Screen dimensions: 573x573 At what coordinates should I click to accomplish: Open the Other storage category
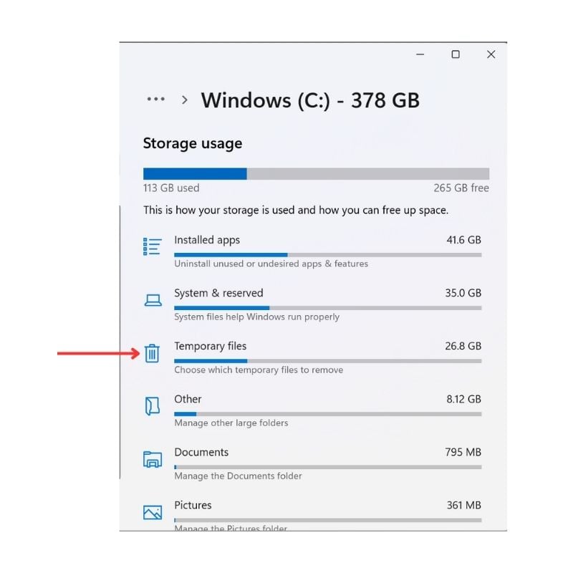tap(188, 399)
